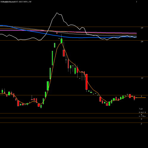Click the 'in 1 Days' label
The image size is (148, 148).
[142, 116]
